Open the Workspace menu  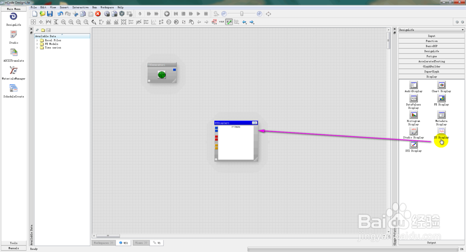[107, 7]
